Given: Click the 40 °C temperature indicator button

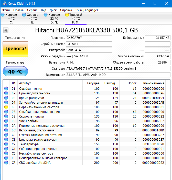Looking at the screenshot, I should tap(15, 71).
